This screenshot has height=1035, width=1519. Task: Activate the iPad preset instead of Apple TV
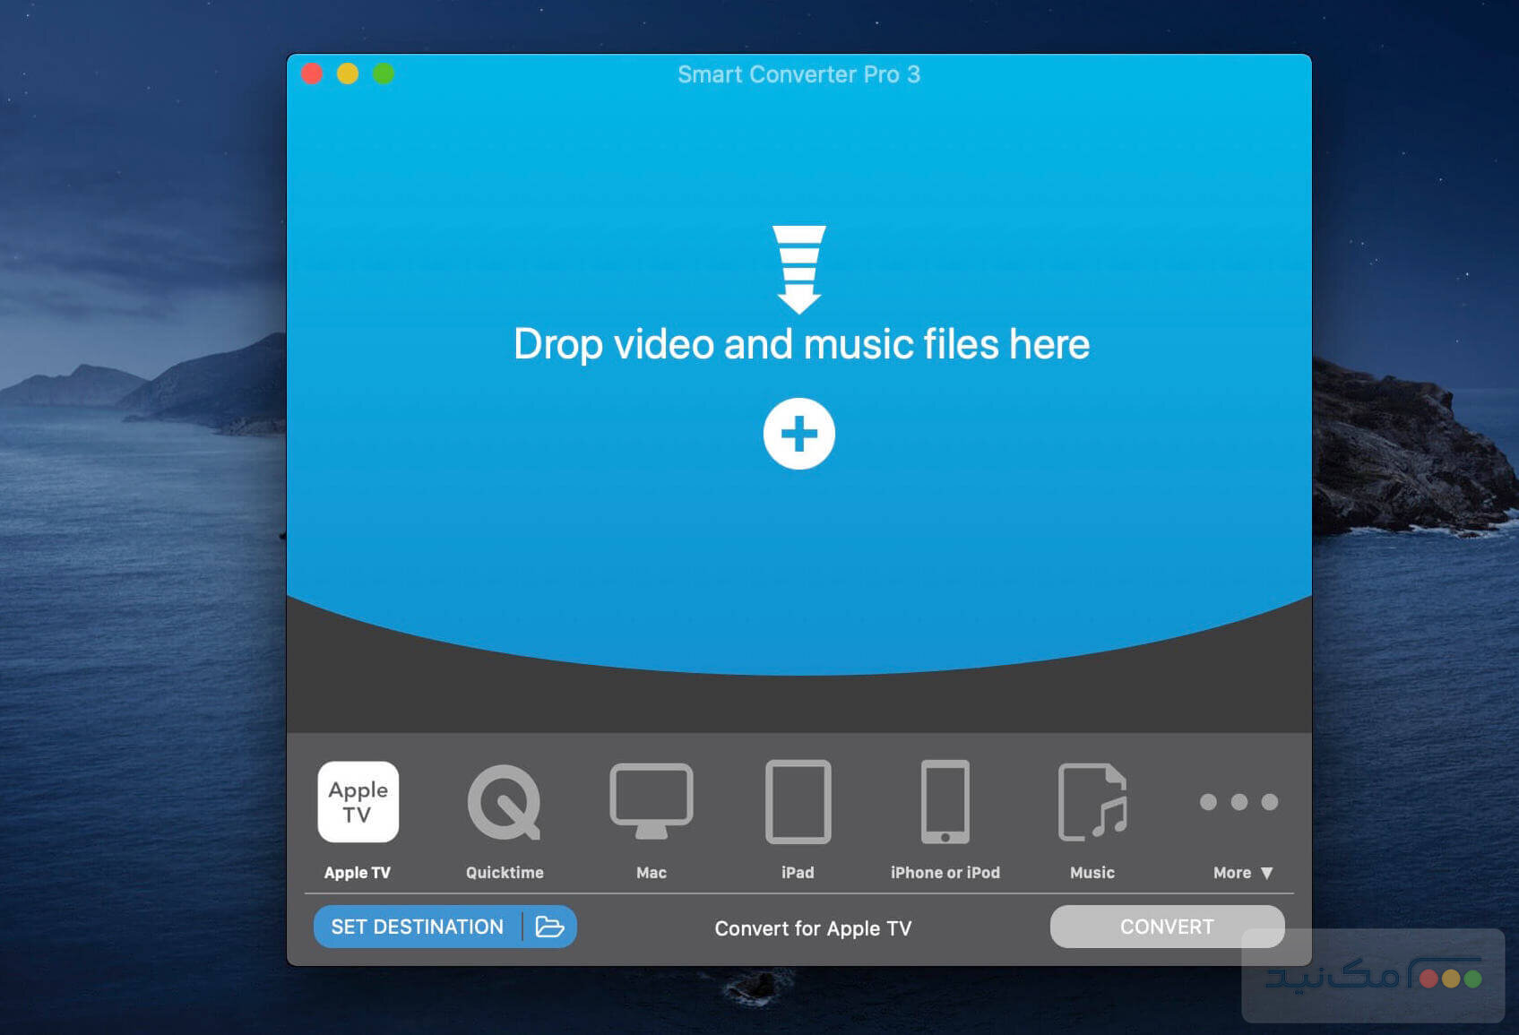[x=798, y=802]
